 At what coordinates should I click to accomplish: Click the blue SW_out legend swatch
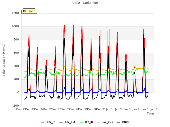61,122
